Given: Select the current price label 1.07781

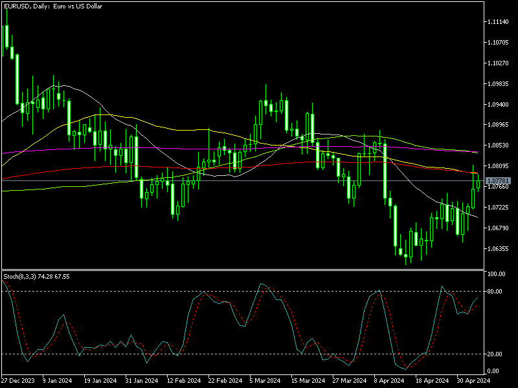Looking at the screenshot, I should (498, 180).
